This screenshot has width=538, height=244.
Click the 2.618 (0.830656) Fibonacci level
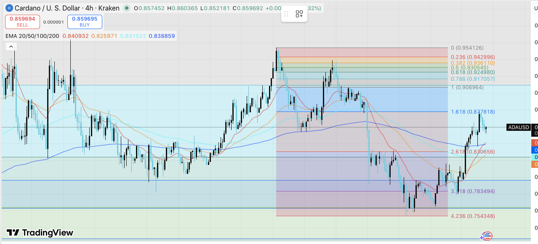pyautogui.click(x=473, y=152)
